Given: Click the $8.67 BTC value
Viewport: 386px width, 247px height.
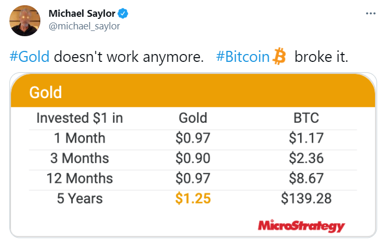Looking at the screenshot, I should pyautogui.click(x=306, y=178).
